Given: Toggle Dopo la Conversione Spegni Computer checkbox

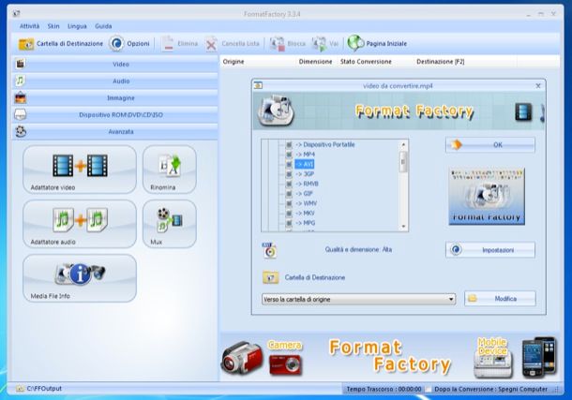Looking at the screenshot, I should [429, 389].
